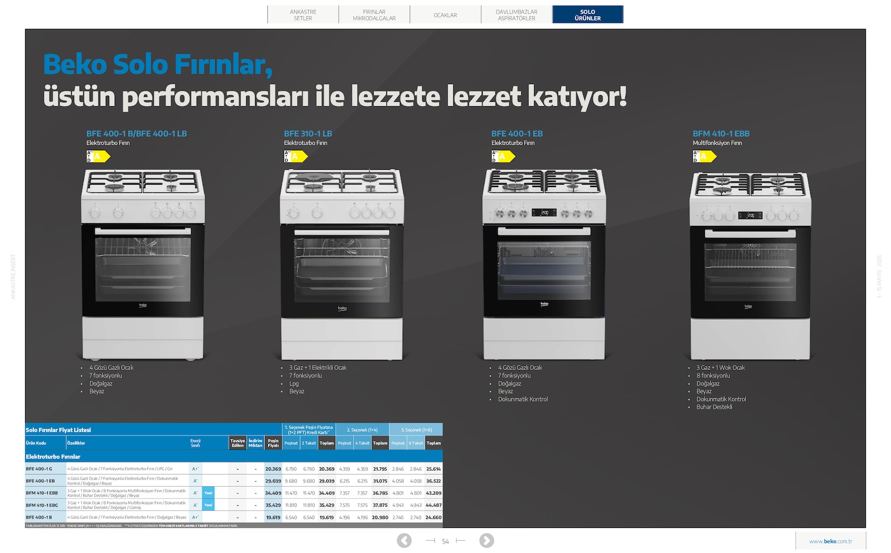Go to the previous page arrow

(x=404, y=540)
